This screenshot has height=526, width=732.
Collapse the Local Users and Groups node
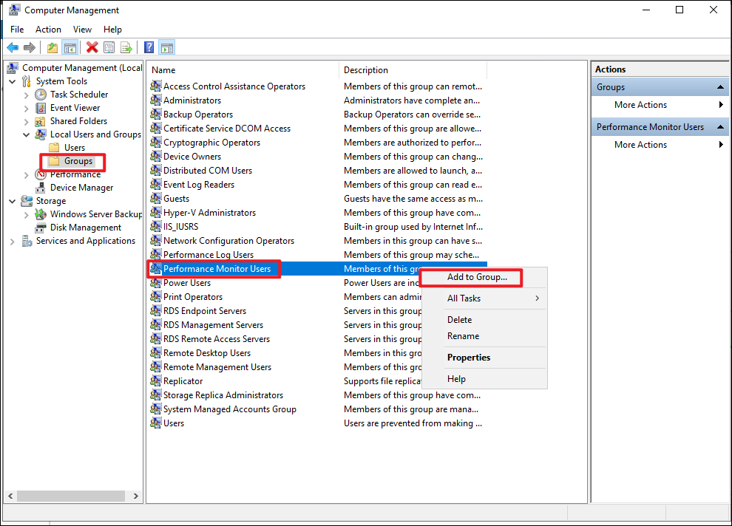[26, 134]
